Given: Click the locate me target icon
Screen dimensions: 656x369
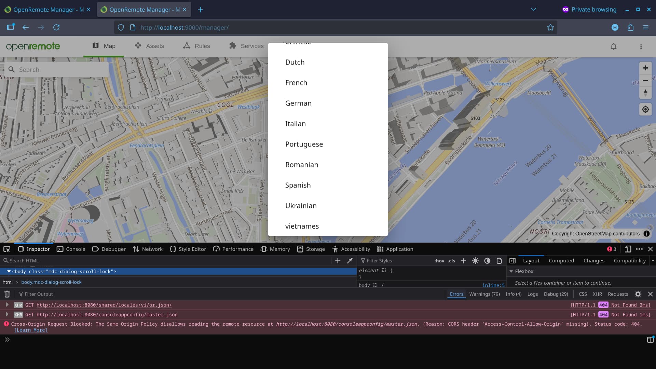Looking at the screenshot, I should (x=645, y=109).
